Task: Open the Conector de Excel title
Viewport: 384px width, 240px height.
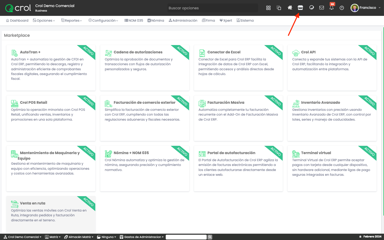Action: (x=224, y=52)
